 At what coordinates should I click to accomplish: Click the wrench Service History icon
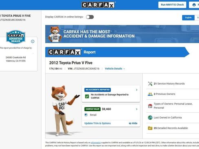click(150, 83)
